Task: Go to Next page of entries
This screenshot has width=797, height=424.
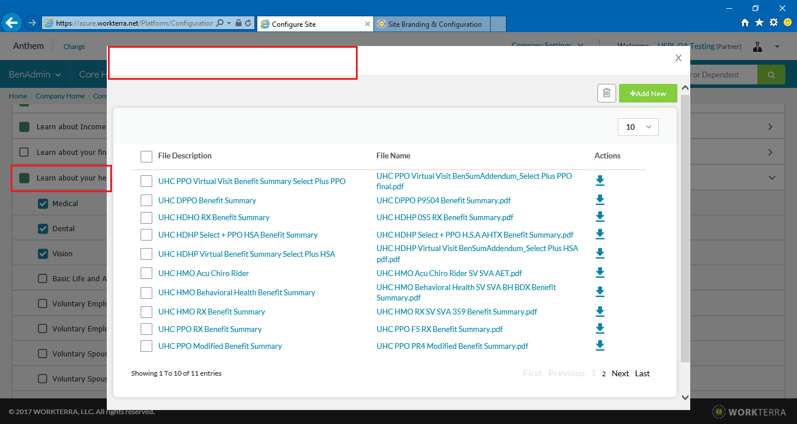Action: (620, 373)
